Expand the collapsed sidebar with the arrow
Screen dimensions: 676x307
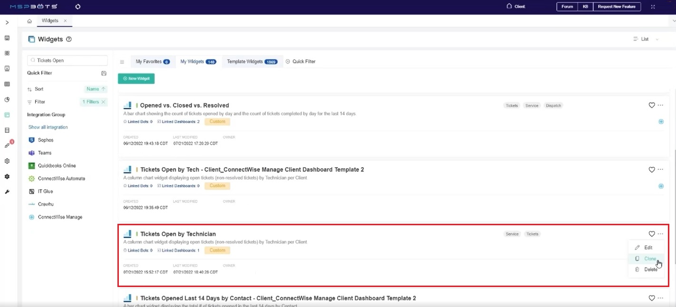(7, 22)
